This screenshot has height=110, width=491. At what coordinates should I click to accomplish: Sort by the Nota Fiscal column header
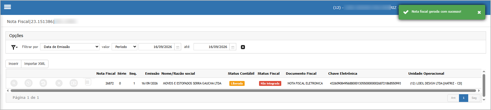[106, 74]
